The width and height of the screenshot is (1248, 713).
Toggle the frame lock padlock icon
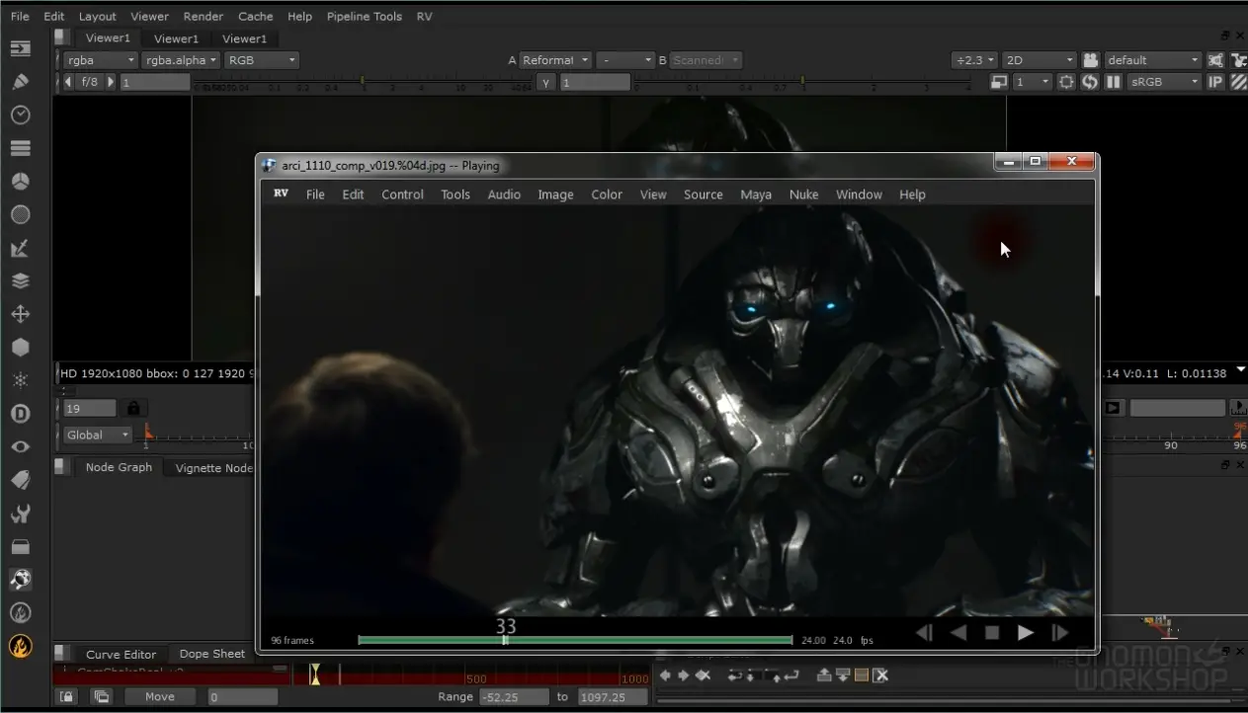pos(132,408)
